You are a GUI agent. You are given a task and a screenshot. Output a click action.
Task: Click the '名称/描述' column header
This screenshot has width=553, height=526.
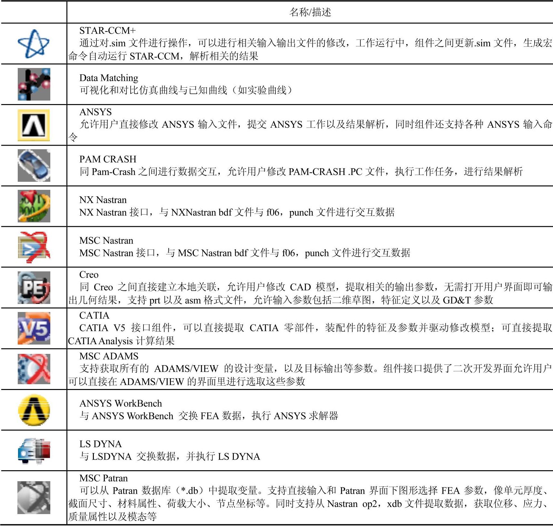pyautogui.click(x=310, y=12)
